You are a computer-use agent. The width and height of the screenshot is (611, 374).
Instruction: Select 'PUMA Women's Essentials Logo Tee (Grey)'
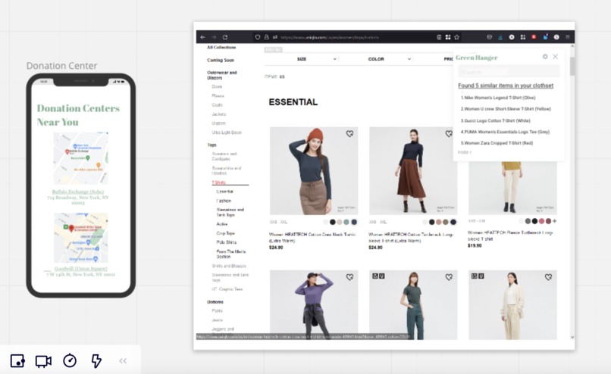[x=505, y=132]
